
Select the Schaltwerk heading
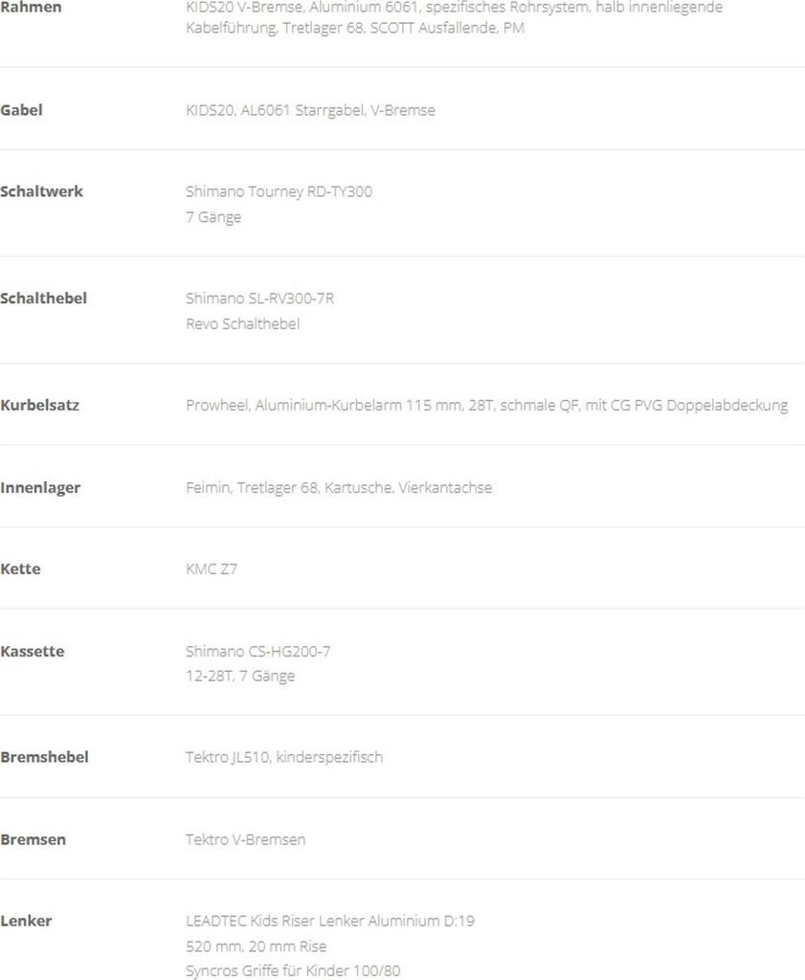click(x=41, y=191)
